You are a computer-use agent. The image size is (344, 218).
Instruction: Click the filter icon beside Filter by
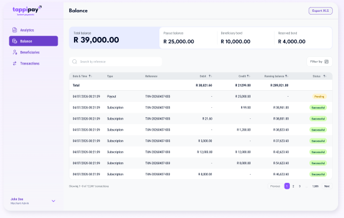(326, 62)
